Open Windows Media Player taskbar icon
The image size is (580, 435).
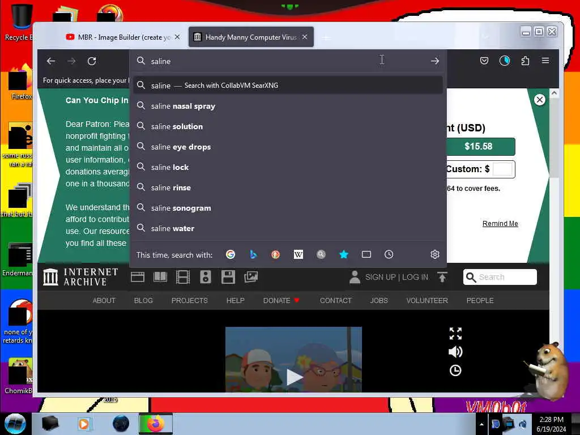click(84, 424)
